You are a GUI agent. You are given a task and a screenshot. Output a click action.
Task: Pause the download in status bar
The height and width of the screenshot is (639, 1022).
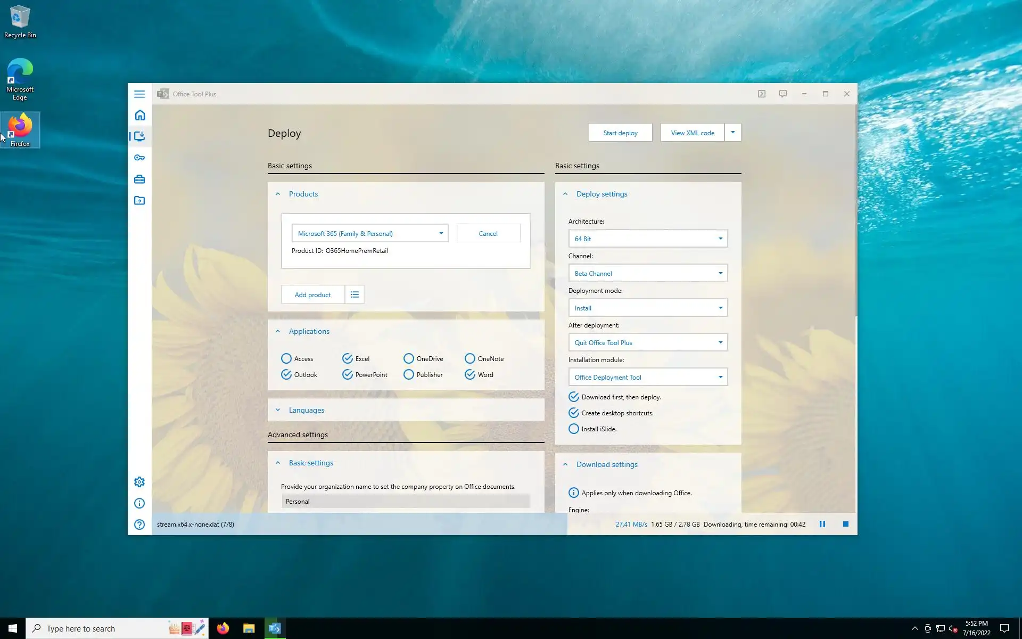coord(822,525)
